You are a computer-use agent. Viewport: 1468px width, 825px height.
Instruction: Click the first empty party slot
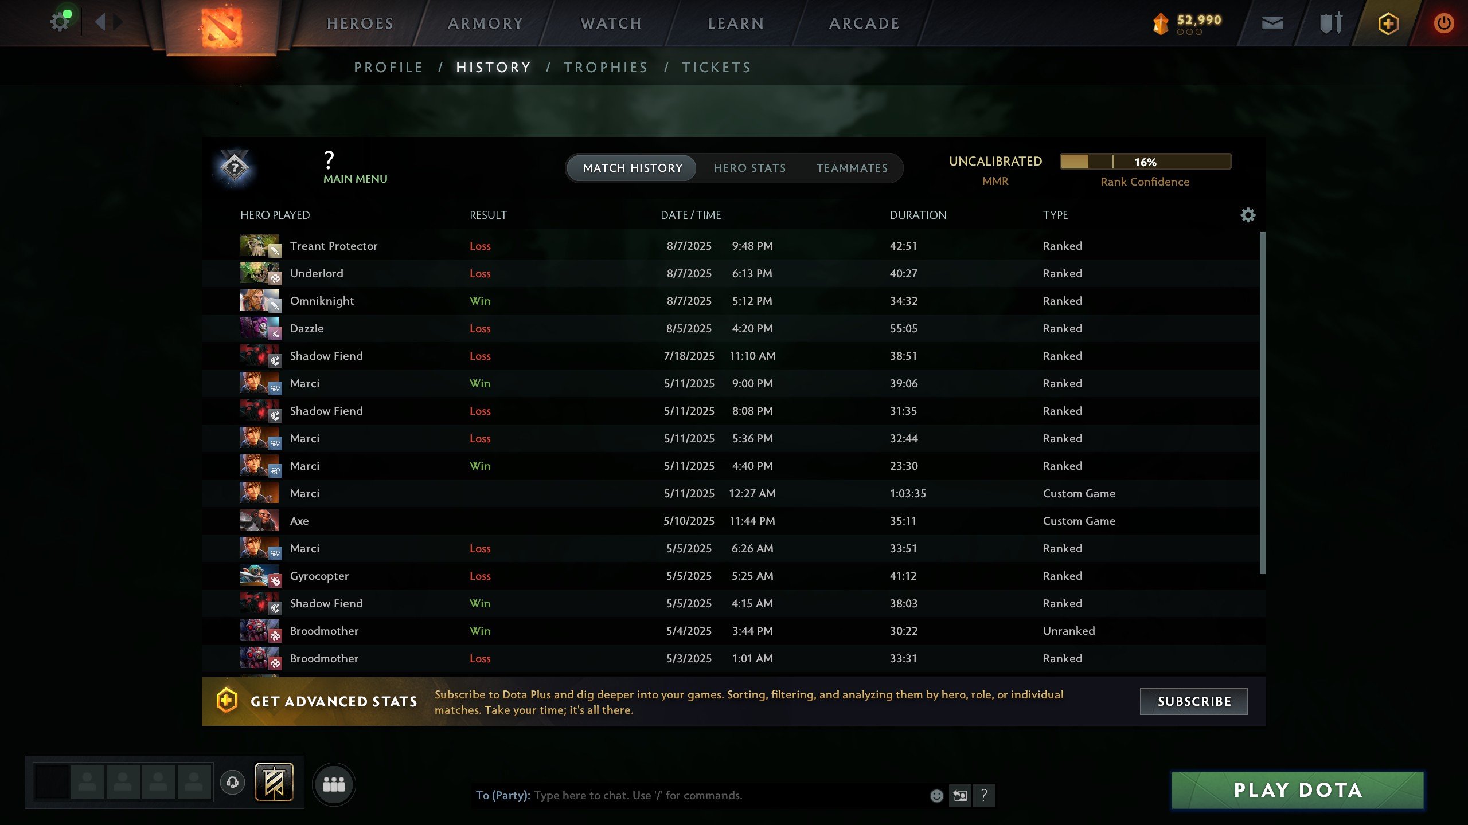tap(87, 781)
